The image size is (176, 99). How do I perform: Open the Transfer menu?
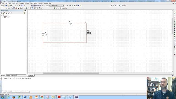point(27,3)
